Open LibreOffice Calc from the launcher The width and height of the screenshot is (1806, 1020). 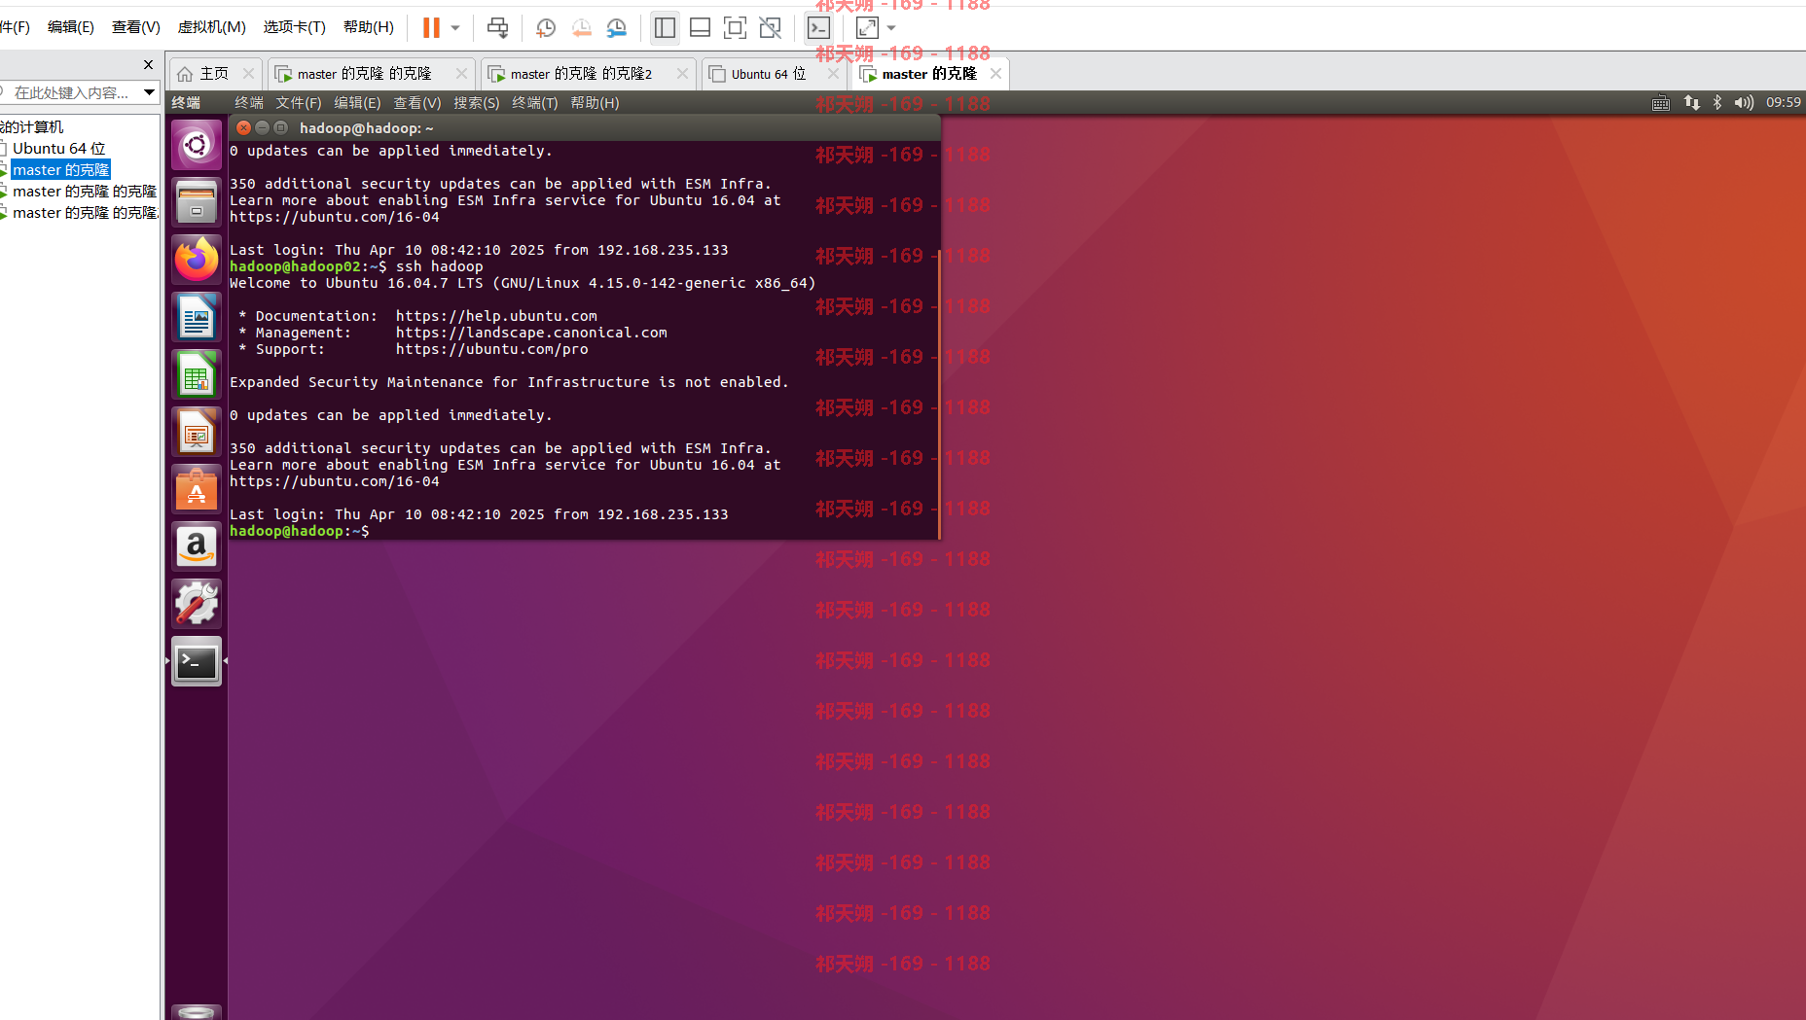197,374
